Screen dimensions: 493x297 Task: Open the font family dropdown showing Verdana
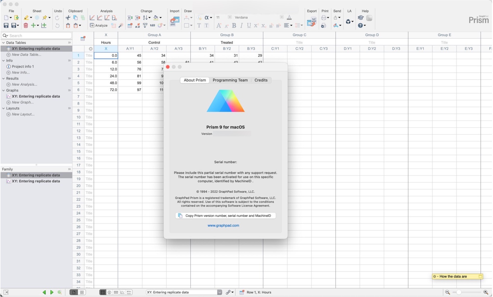click(x=281, y=17)
